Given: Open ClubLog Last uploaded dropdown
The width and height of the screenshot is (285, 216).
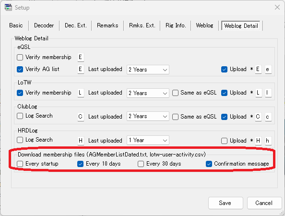Looking at the screenshot, I should (x=148, y=116).
